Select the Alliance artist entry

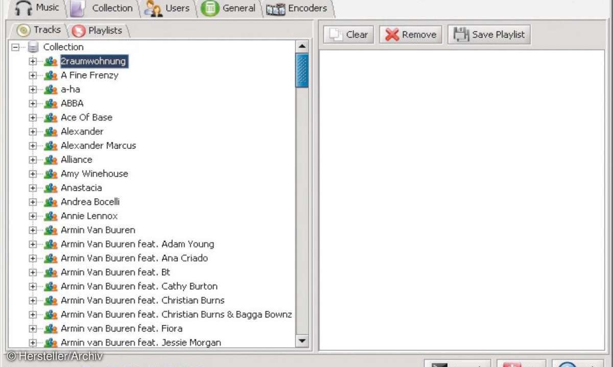coord(76,160)
